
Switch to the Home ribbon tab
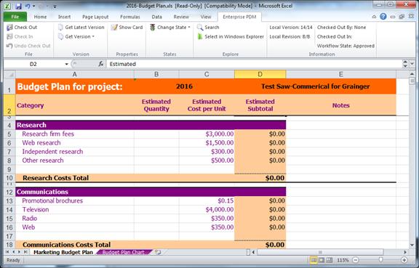(40, 17)
